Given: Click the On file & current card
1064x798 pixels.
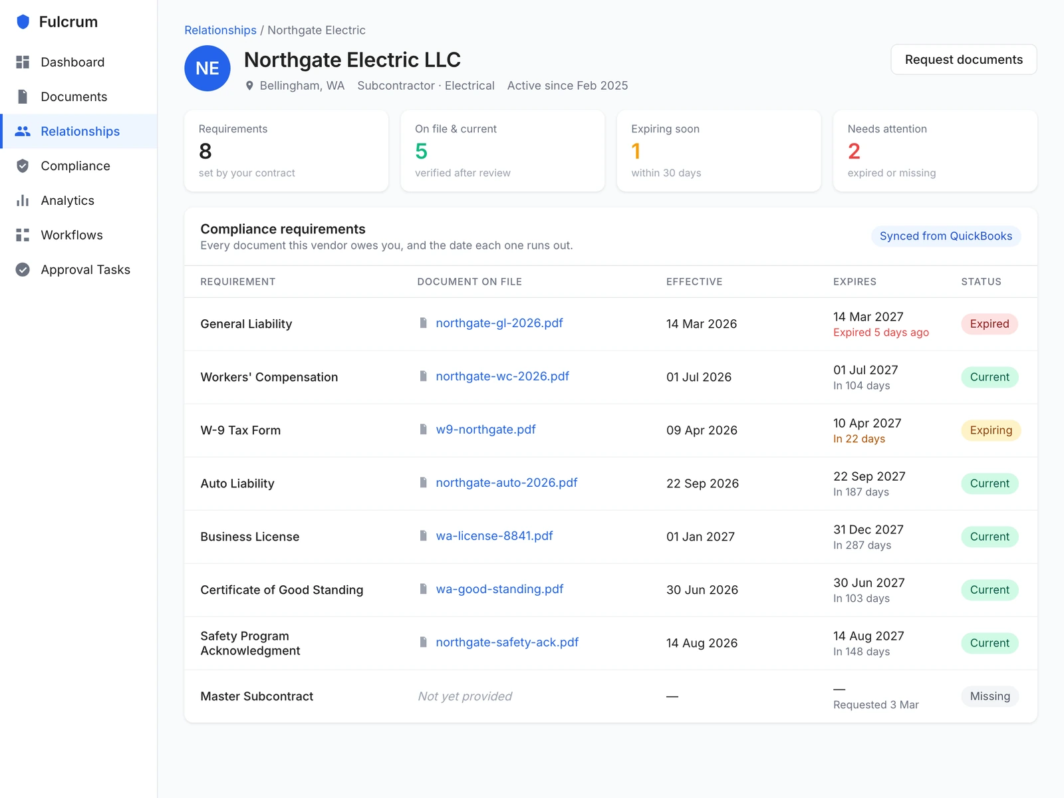Looking at the screenshot, I should point(503,151).
